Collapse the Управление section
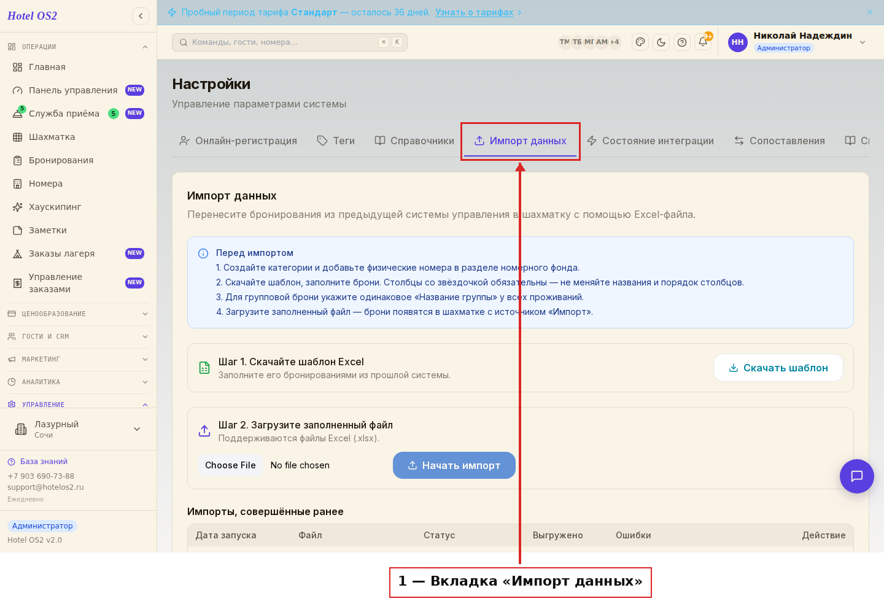 [79, 404]
